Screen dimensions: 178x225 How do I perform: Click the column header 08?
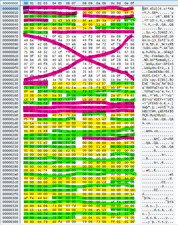pyautogui.click(x=84, y=3)
